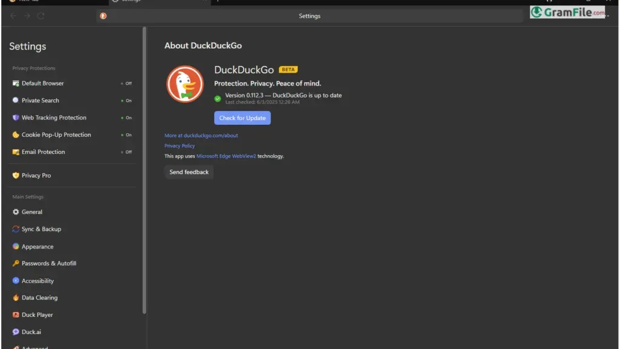Click the Last checked timestamp text
This screenshot has height=349, width=620.
[x=263, y=102]
